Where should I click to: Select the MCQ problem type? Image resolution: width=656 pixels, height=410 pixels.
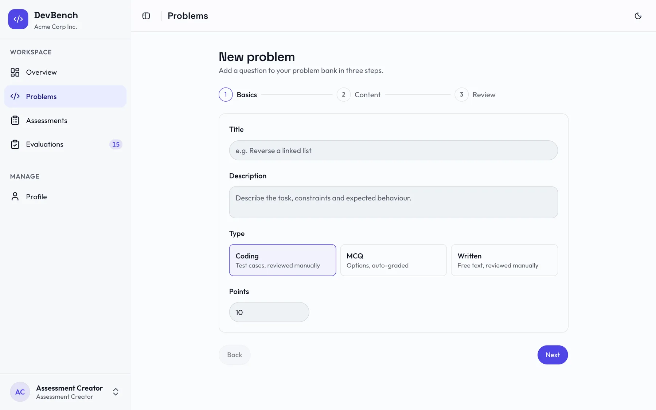393,260
